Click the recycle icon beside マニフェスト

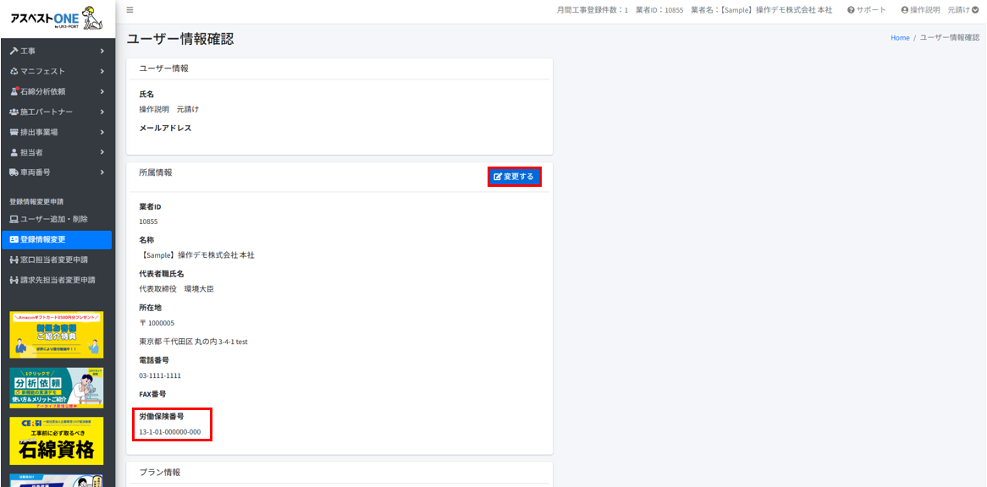pyautogui.click(x=14, y=72)
